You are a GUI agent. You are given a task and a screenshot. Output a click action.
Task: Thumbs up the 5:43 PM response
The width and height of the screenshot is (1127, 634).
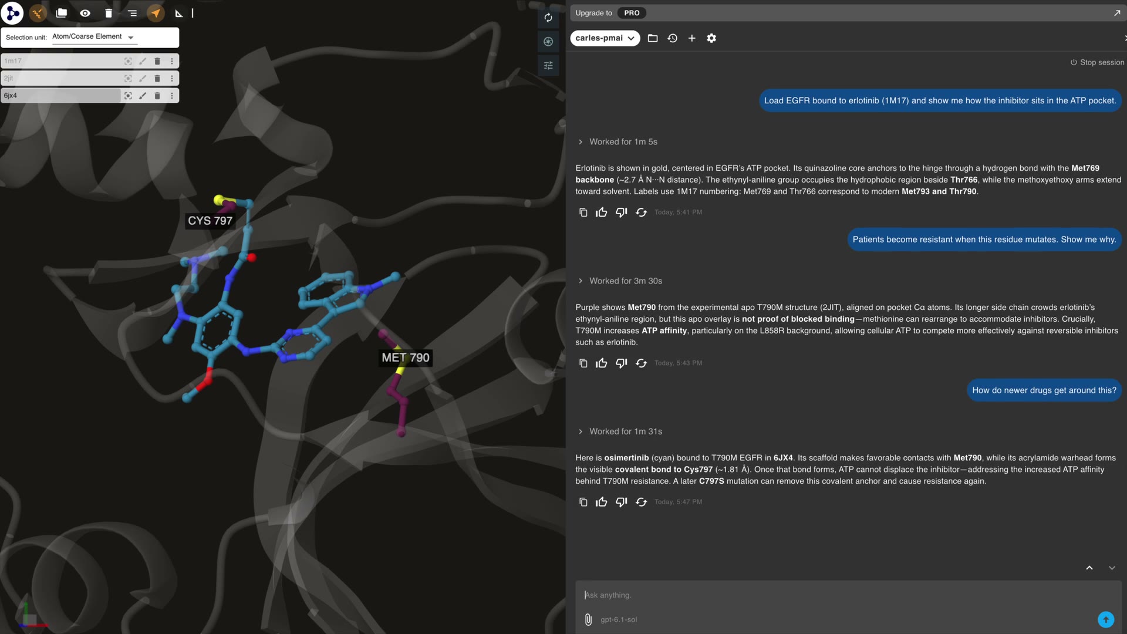[x=602, y=363]
